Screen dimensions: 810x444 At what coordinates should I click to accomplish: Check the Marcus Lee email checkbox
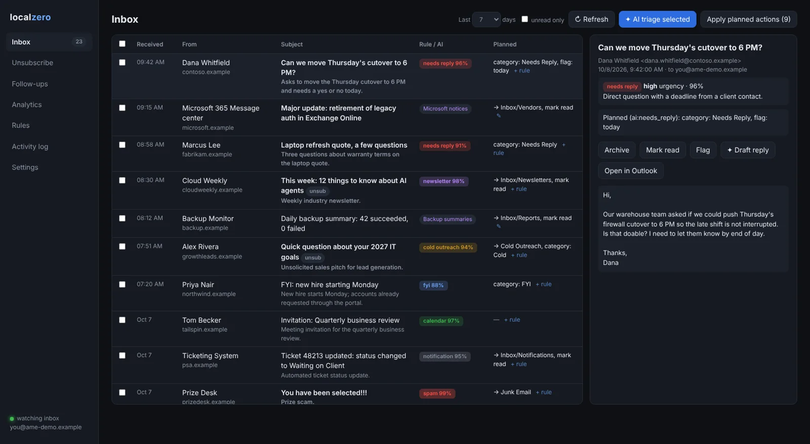[122, 145]
